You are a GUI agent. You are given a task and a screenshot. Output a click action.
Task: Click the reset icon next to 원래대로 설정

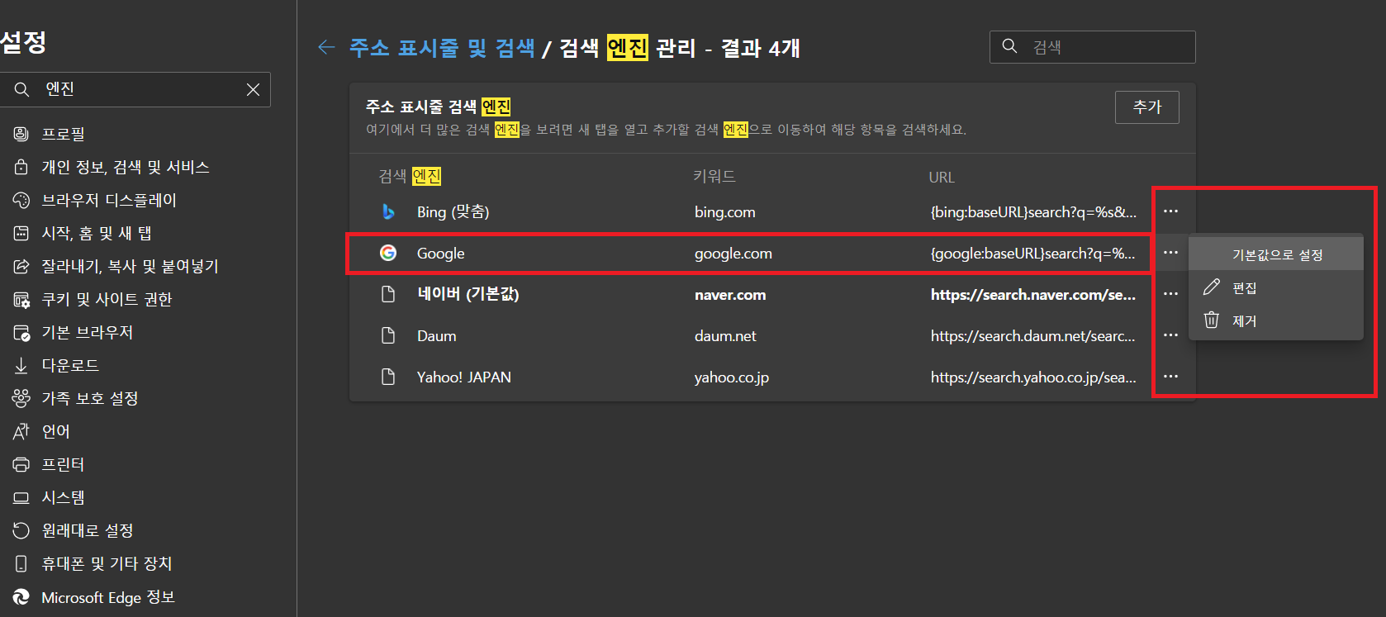tap(21, 530)
